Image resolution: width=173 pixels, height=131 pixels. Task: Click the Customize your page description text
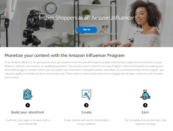click(x=28, y=122)
